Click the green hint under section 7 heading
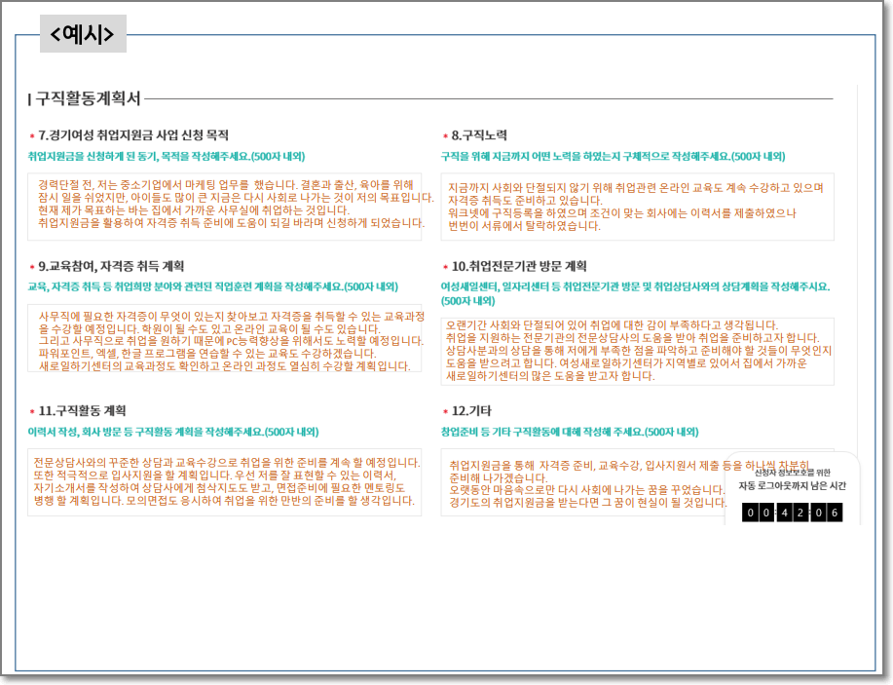Image resolution: width=893 pixels, height=685 pixels. [x=167, y=156]
